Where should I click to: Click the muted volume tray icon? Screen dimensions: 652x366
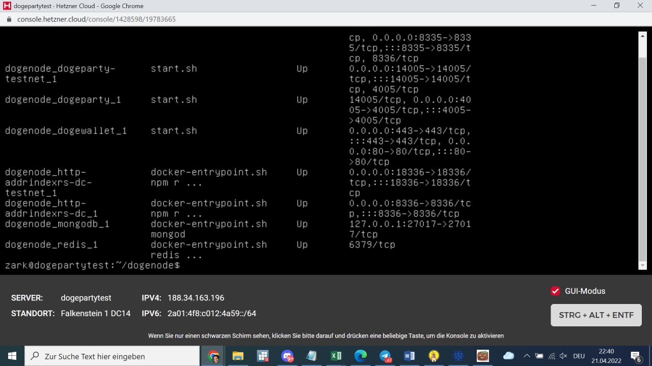tap(563, 356)
